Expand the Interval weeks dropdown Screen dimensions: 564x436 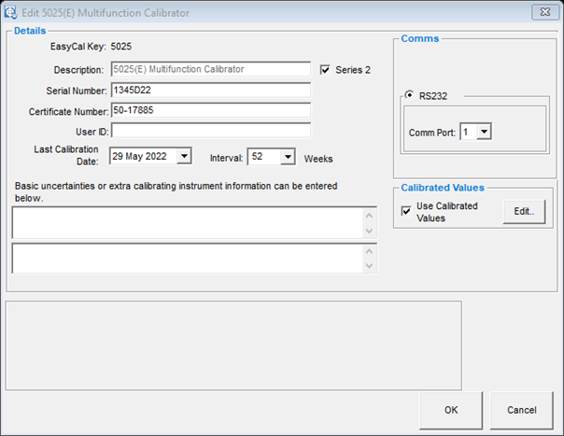[288, 157]
